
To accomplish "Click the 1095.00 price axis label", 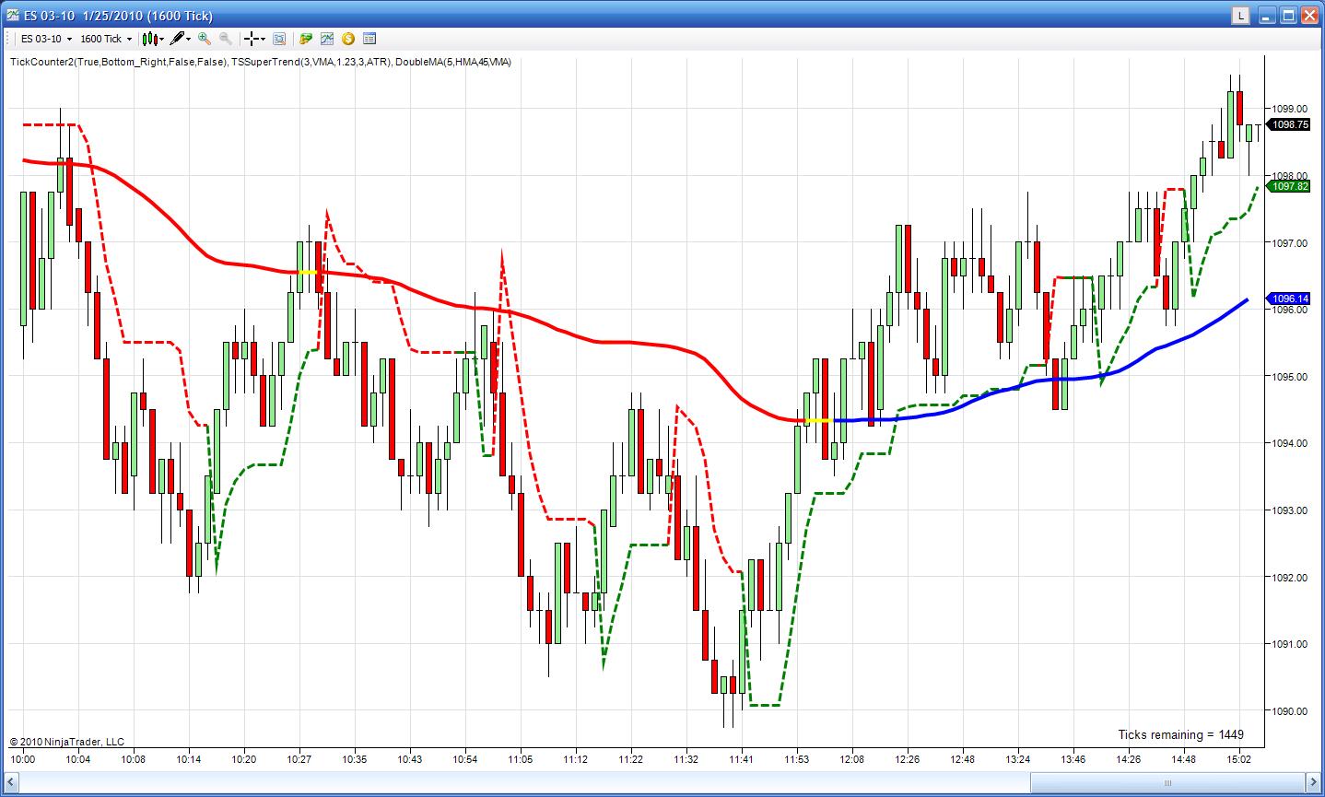I will [x=1290, y=376].
